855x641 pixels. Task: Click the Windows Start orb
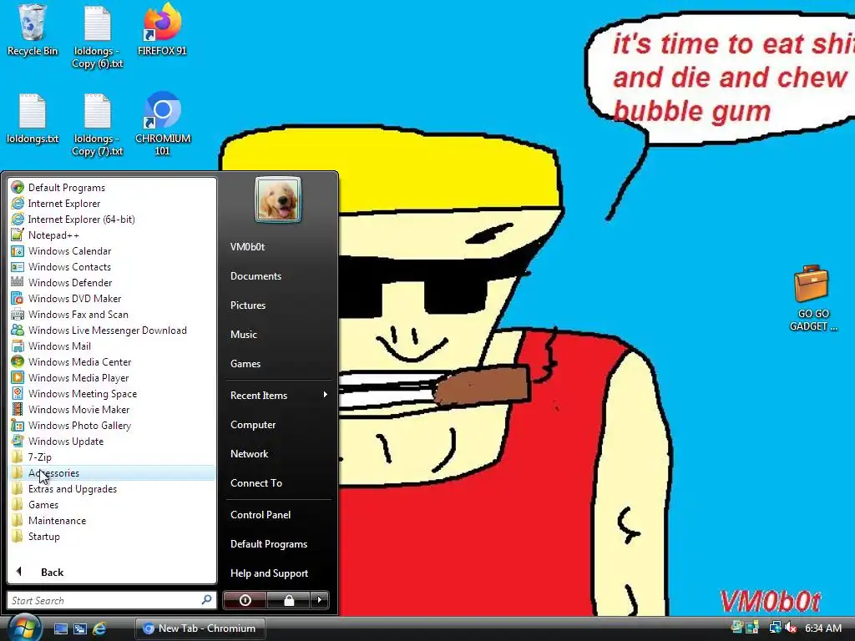point(23,628)
